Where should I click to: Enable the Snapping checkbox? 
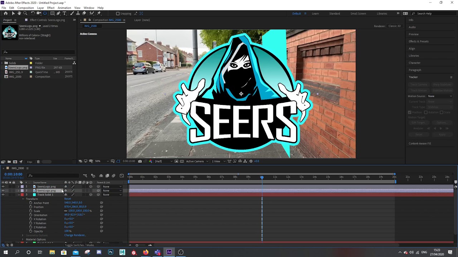coord(118,14)
